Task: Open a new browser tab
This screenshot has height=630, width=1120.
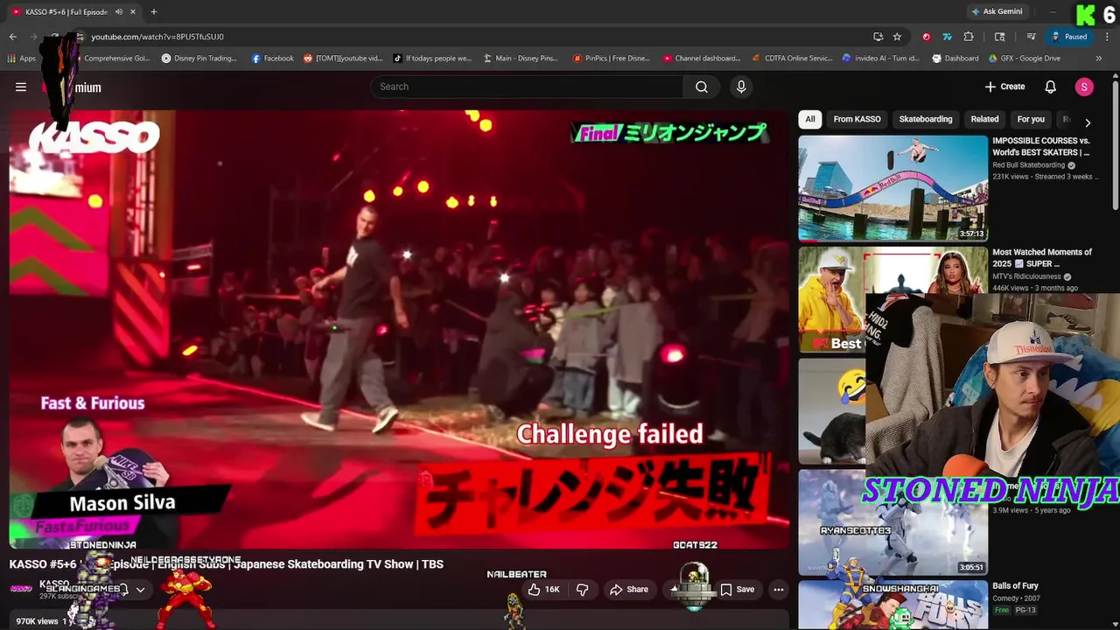Action: (153, 12)
